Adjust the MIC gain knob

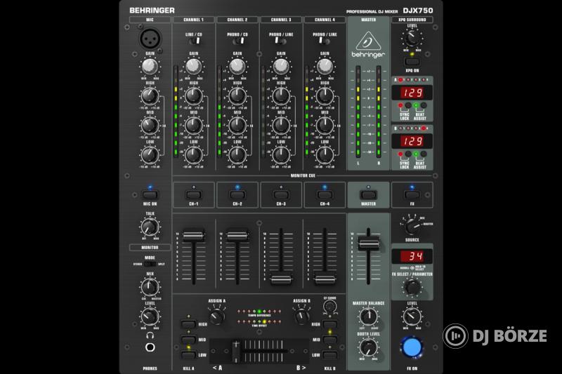point(150,66)
